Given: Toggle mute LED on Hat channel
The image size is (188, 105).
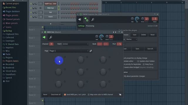Looking at the screenshot, I should 31,12.
